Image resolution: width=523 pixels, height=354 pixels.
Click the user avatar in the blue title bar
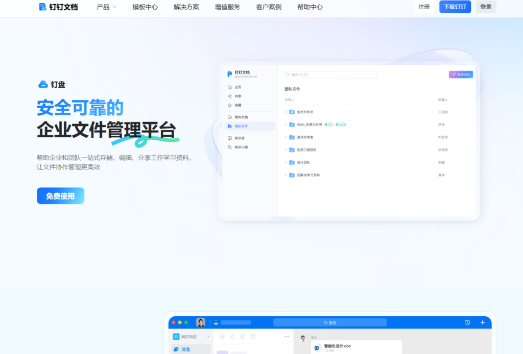pos(200,322)
